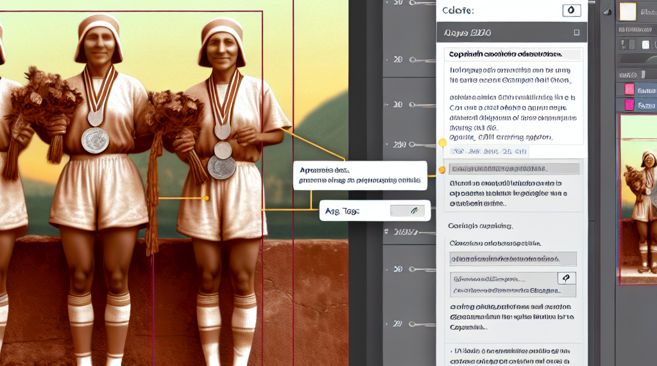Click the white page icon in the right toolbar

pos(645,44)
